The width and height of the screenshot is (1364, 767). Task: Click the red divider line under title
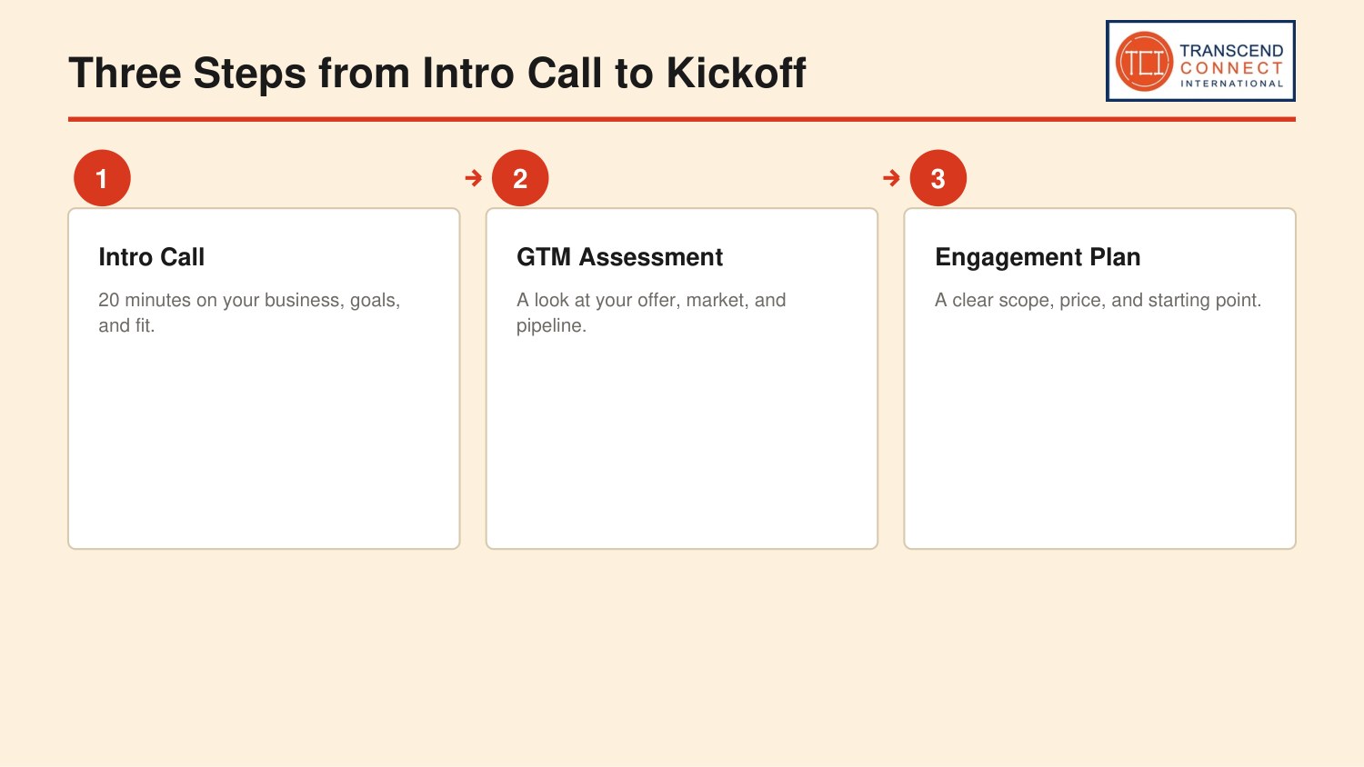pos(682,119)
